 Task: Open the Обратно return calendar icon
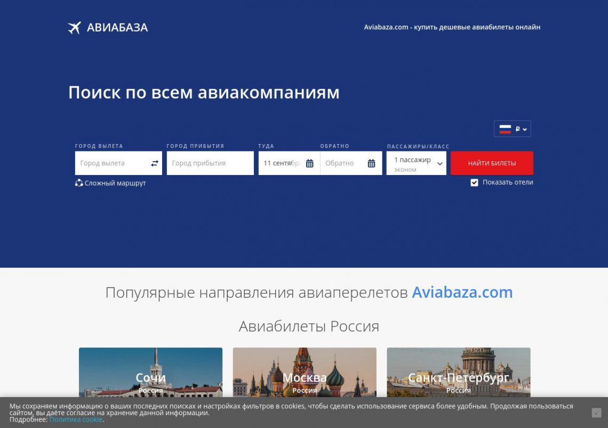pos(371,163)
